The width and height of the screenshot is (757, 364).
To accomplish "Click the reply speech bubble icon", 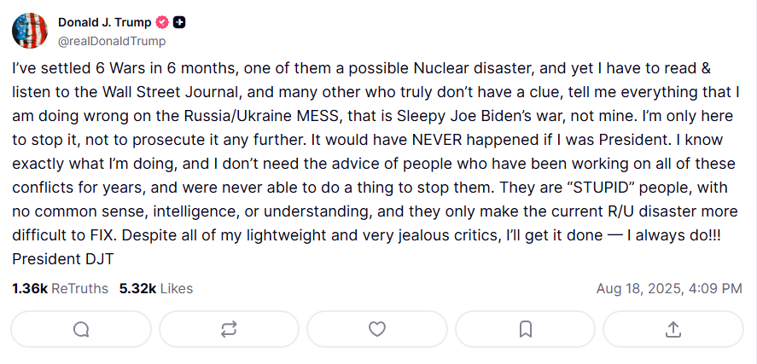I will pyautogui.click(x=81, y=329).
